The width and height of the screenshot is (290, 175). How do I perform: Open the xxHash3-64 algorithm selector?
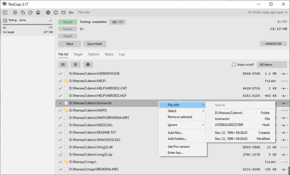tap(273, 44)
